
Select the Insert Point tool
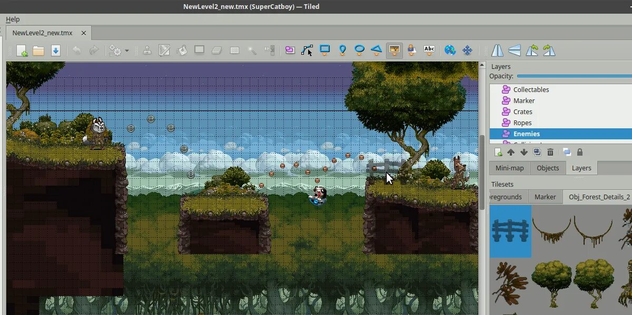(342, 50)
